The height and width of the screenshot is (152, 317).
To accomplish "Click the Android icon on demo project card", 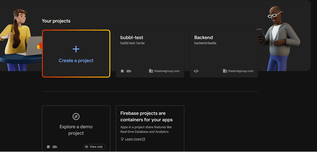I will click(48, 147).
